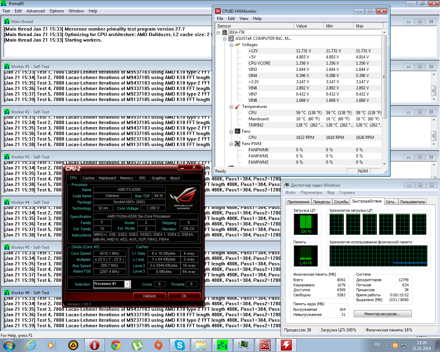The image size is (440, 352).
Task: Switch to the Сеть tab in Task Manager
Action: pyautogui.click(x=390, y=202)
